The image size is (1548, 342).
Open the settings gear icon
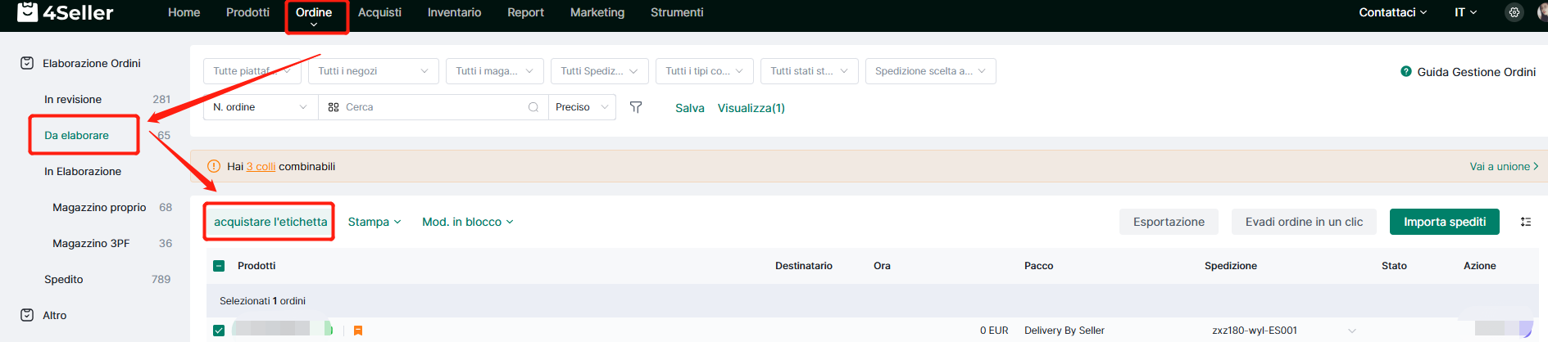(x=1514, y=12)
